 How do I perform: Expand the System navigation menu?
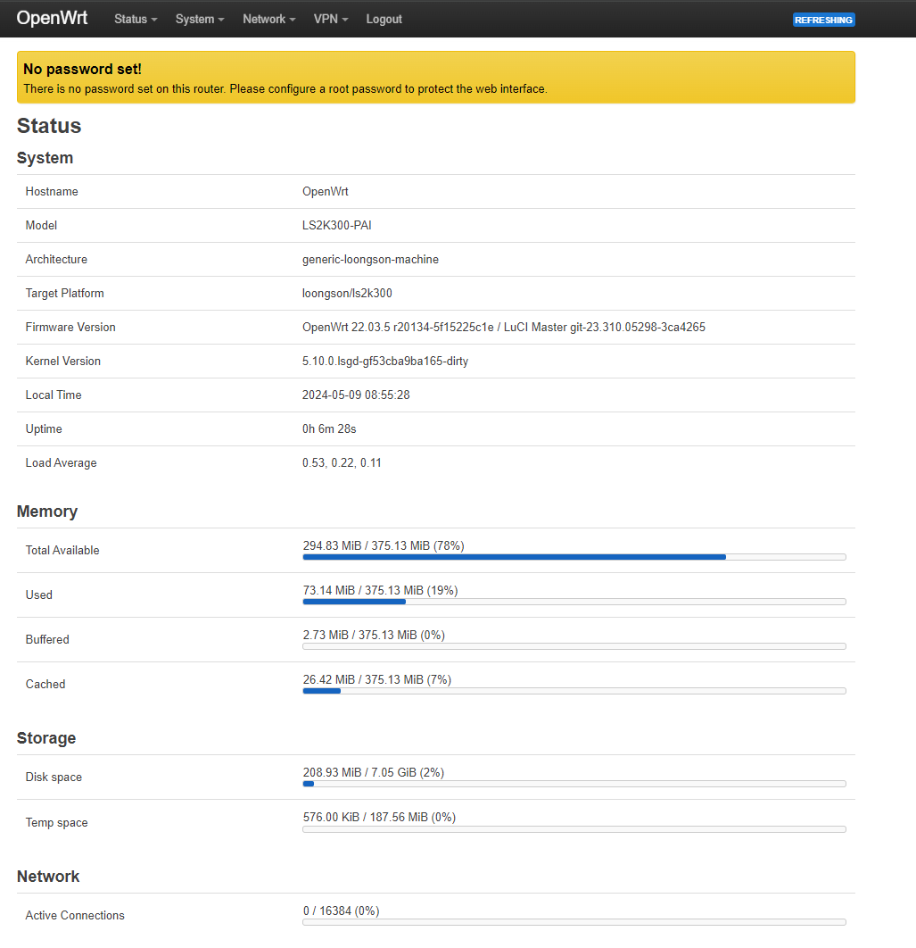pos(200,19)
